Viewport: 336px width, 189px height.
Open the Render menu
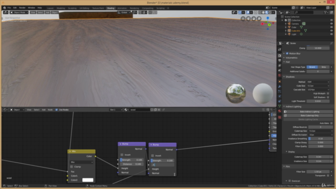(x=22, y=8)
